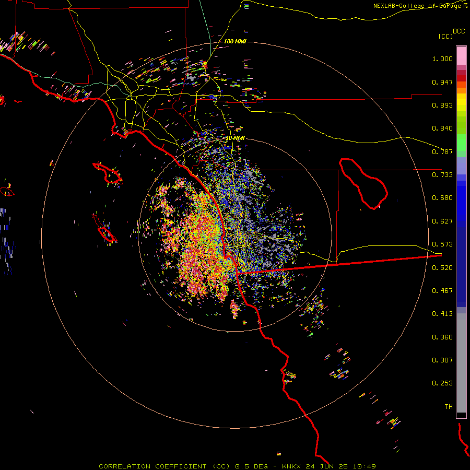The image size is (470, 470).
Task: Pick the olive green swatch near 0.840
Action: coord(461,125)
